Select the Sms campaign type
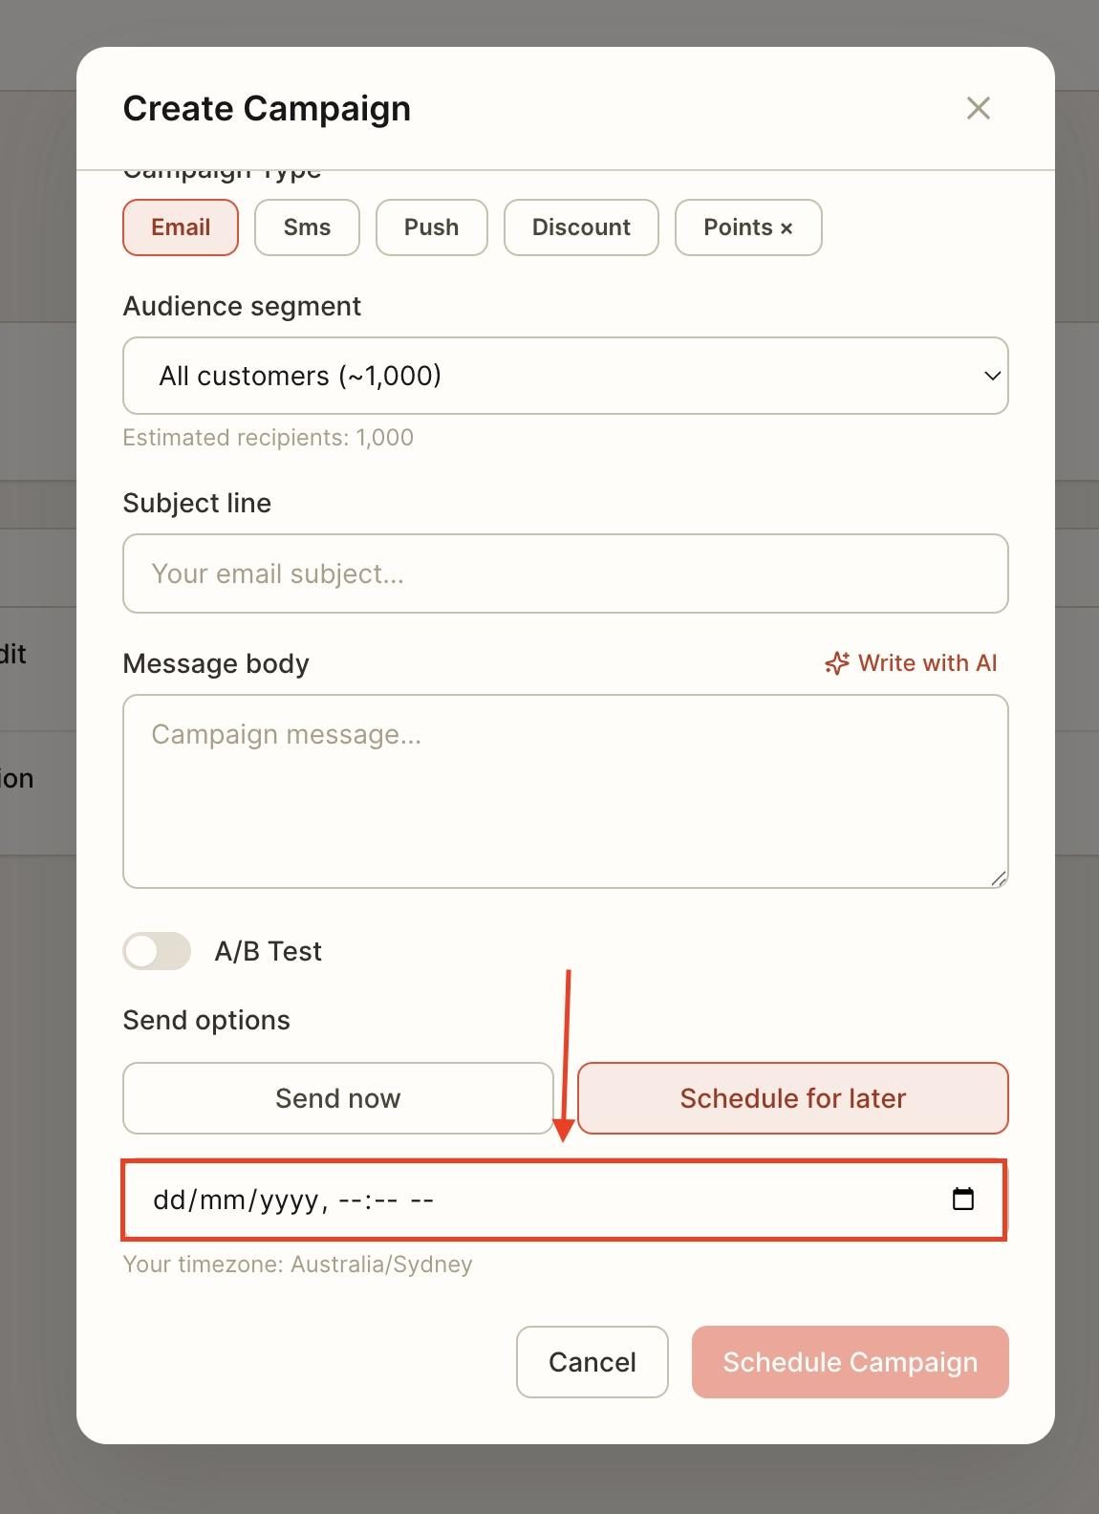The image size is (1099, 1514). pyautogui.click(x=307, y=227)
